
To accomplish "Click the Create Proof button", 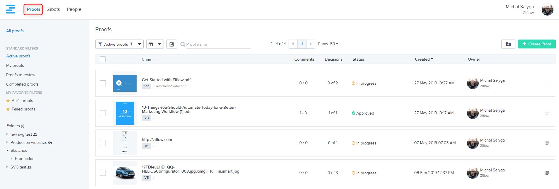I will point(536,44).
